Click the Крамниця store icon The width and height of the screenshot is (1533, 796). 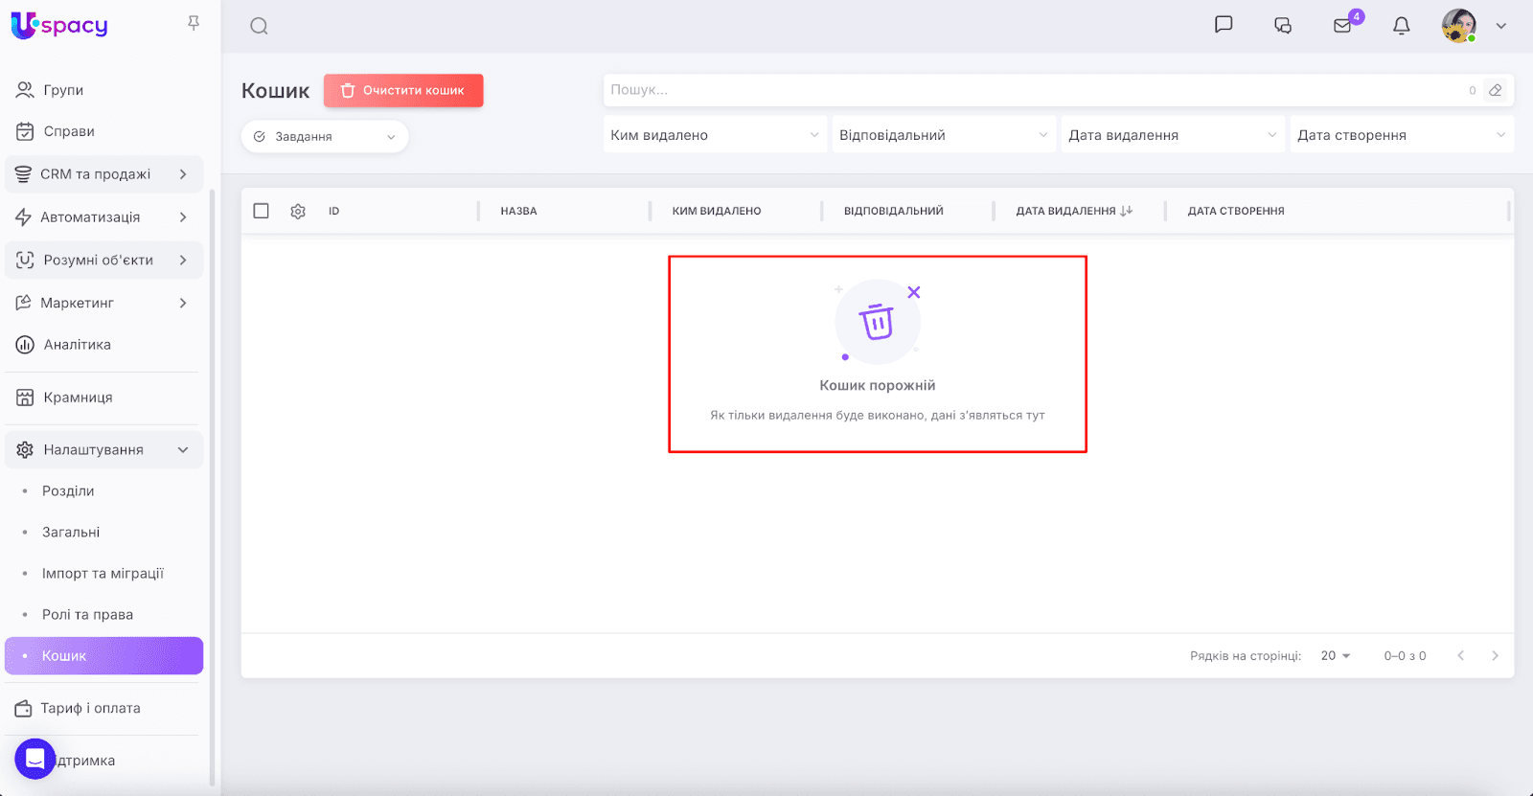(x=25, y=398)
